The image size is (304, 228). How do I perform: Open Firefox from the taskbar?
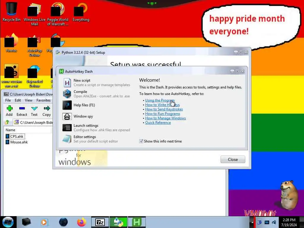pyautogui.click(x=82, y=222)
